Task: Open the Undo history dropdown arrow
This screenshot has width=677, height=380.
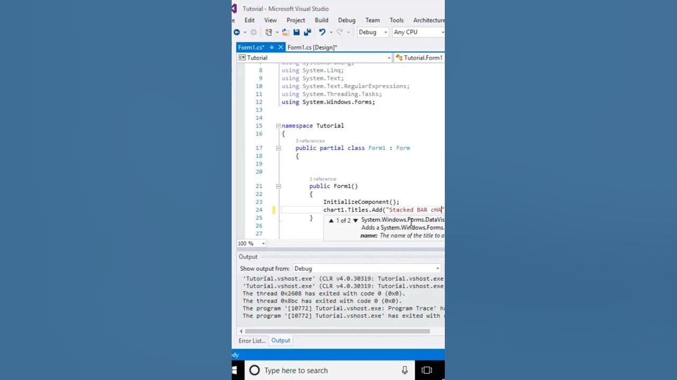Action: 330,32
